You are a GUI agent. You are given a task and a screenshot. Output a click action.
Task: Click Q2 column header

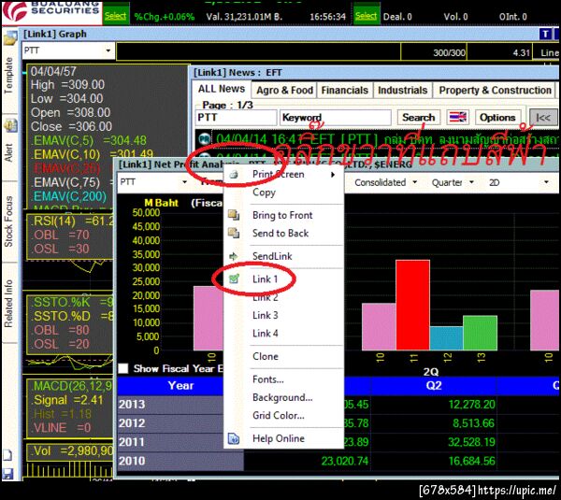click(x=433, y=385)
